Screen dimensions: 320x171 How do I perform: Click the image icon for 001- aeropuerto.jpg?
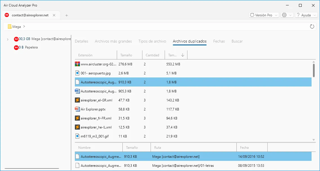[77, 73]
